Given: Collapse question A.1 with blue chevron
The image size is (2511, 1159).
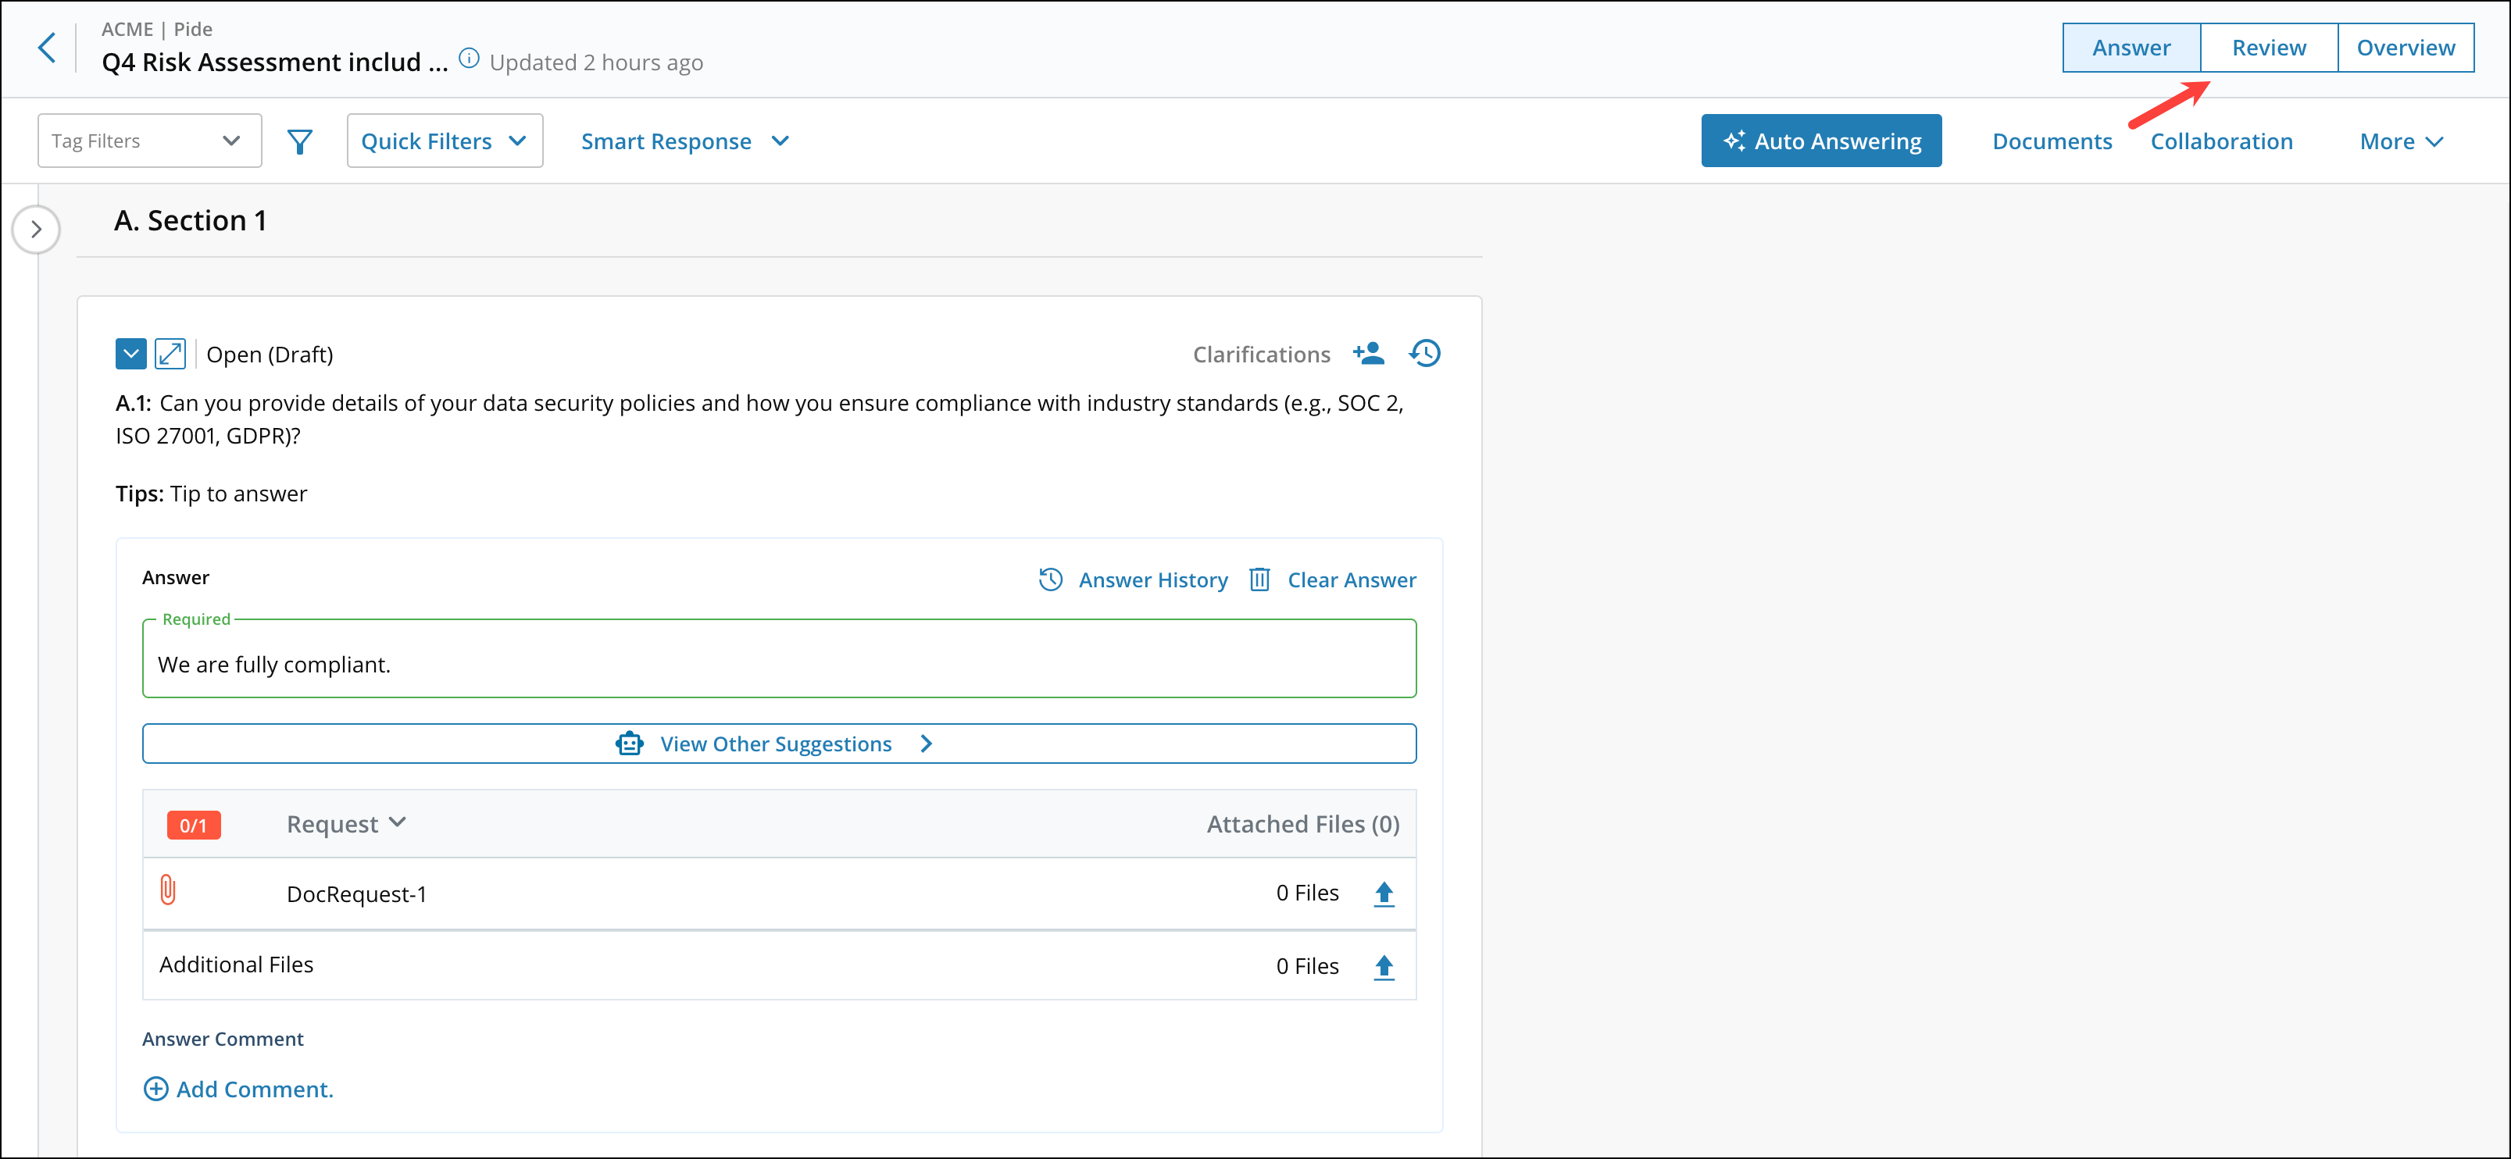Looking at the screenshot, I should pos(130,354).
